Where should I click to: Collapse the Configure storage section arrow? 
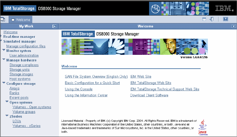pos(4,83)
